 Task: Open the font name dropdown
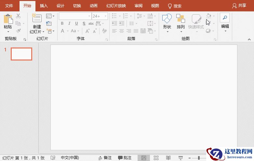point(89,16)
